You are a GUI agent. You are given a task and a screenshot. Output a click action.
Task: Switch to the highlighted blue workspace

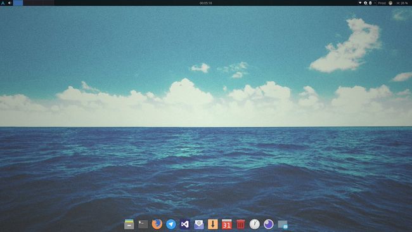tap(18, 3)
